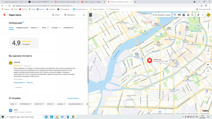The image size is (212, 119).
Task: Switch to the 'Антиплагиат онлайн' browser tab
Action: [67, 2]
